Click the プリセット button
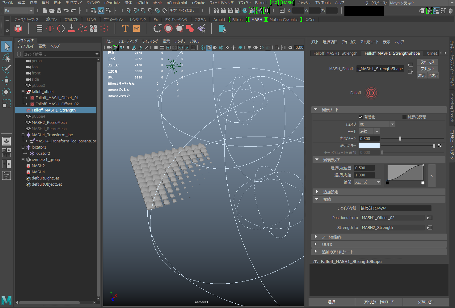 pos(427,69)
